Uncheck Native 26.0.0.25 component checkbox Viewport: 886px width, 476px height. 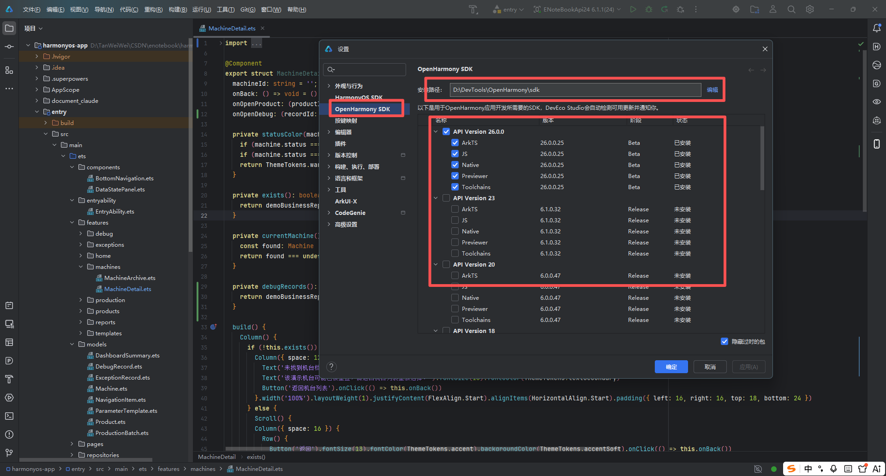[455, 165]
